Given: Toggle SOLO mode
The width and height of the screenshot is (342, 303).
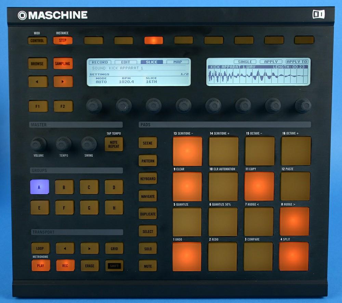Looking at the screenshot, I should (x=147, y=249).
